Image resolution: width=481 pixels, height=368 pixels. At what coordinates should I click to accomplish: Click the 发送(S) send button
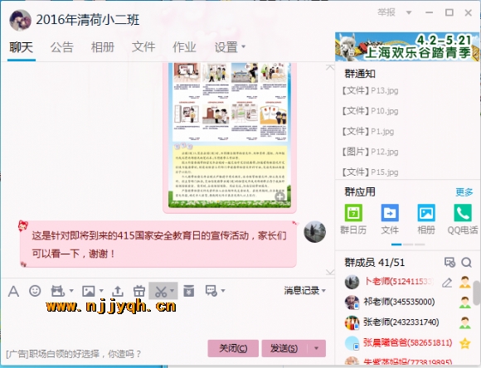click(x=284, y=348)
